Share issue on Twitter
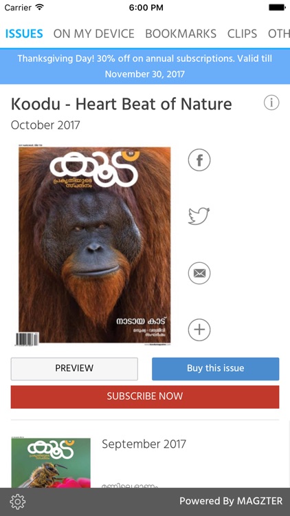Screen dimensions: 290x516 pyautogui.click(x=199, y=216)
